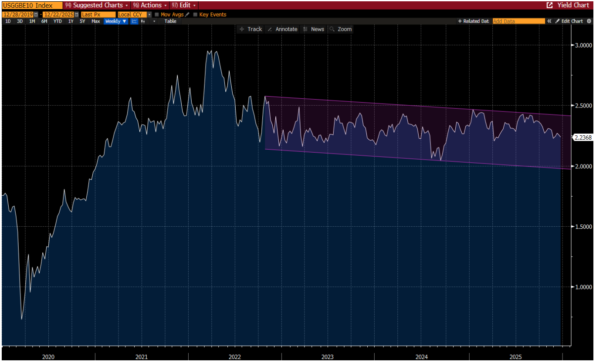Select the YTD time range

(58, 21)
